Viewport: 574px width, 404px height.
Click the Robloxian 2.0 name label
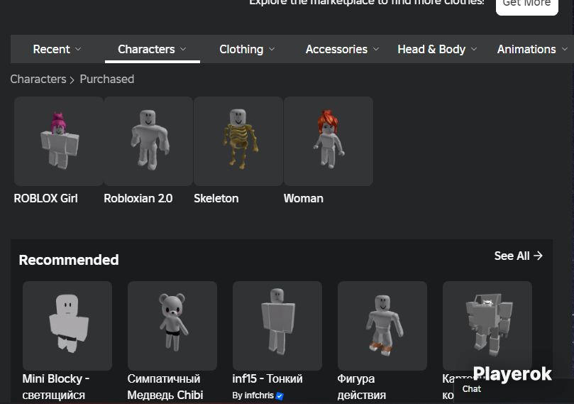tap(138, 199)
